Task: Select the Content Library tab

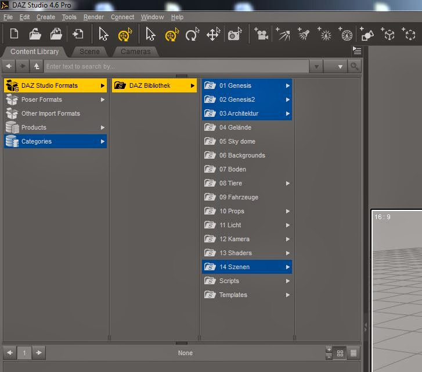Action: tap(34, 52)
